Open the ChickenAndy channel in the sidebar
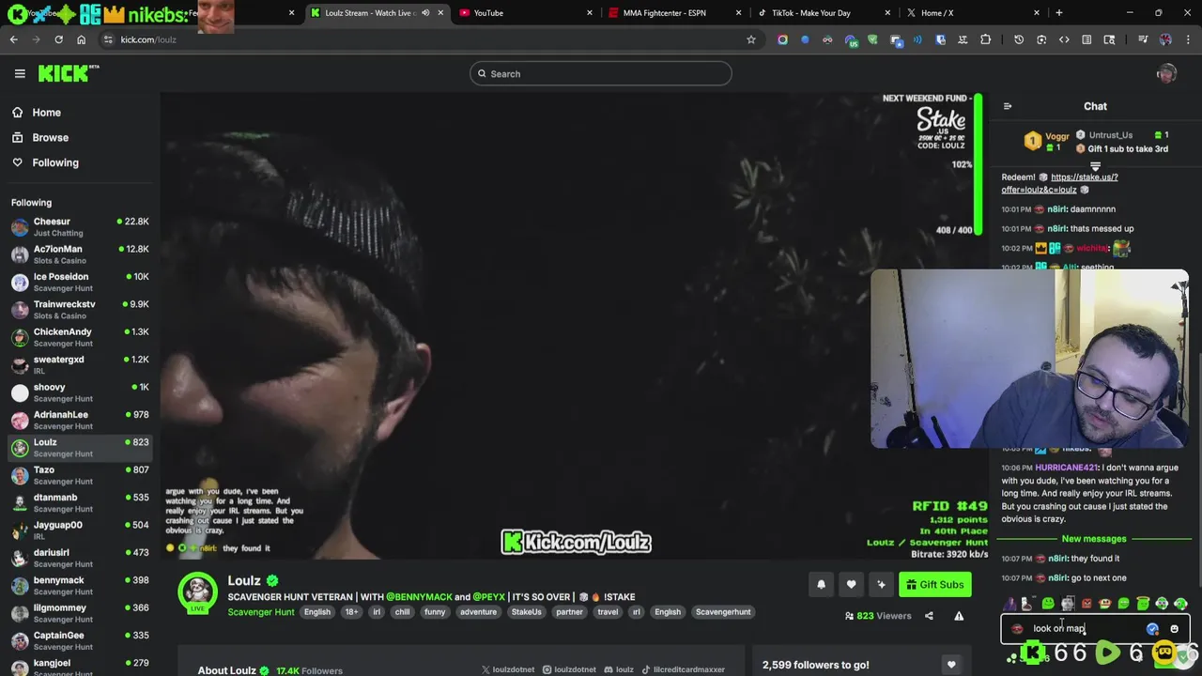Image resolution: width=1202 pixels, height=676 pixels. click(80, 337)
